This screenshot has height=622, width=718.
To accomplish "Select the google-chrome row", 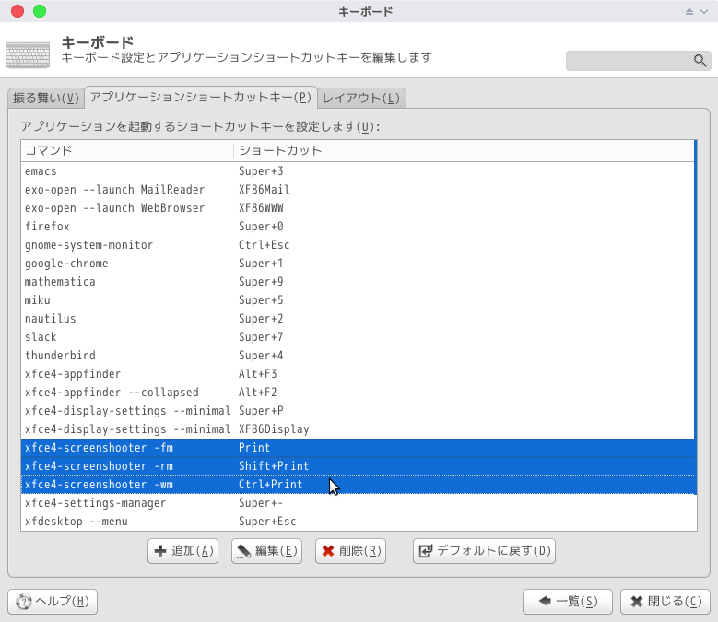I will click(359, 264).
